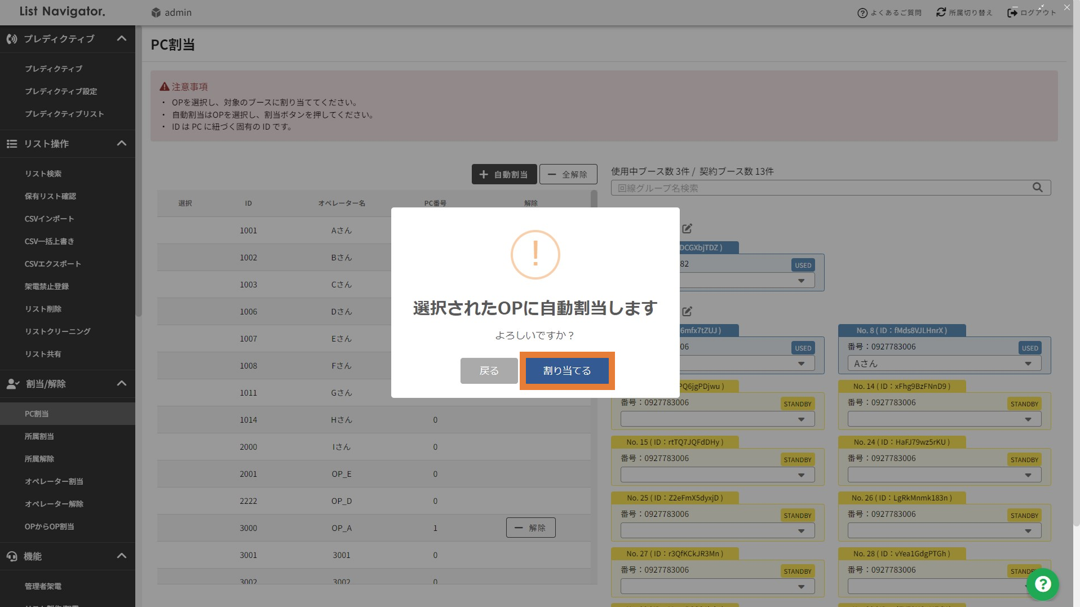This screenshot has height=607, width=1080.
Task: Collapse the 割当/解除 sidebar section
Action: (x=121, y=384)
